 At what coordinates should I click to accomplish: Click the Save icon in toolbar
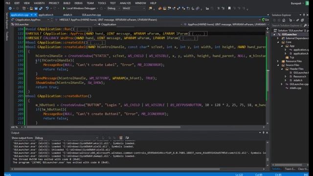coord(36,8)
